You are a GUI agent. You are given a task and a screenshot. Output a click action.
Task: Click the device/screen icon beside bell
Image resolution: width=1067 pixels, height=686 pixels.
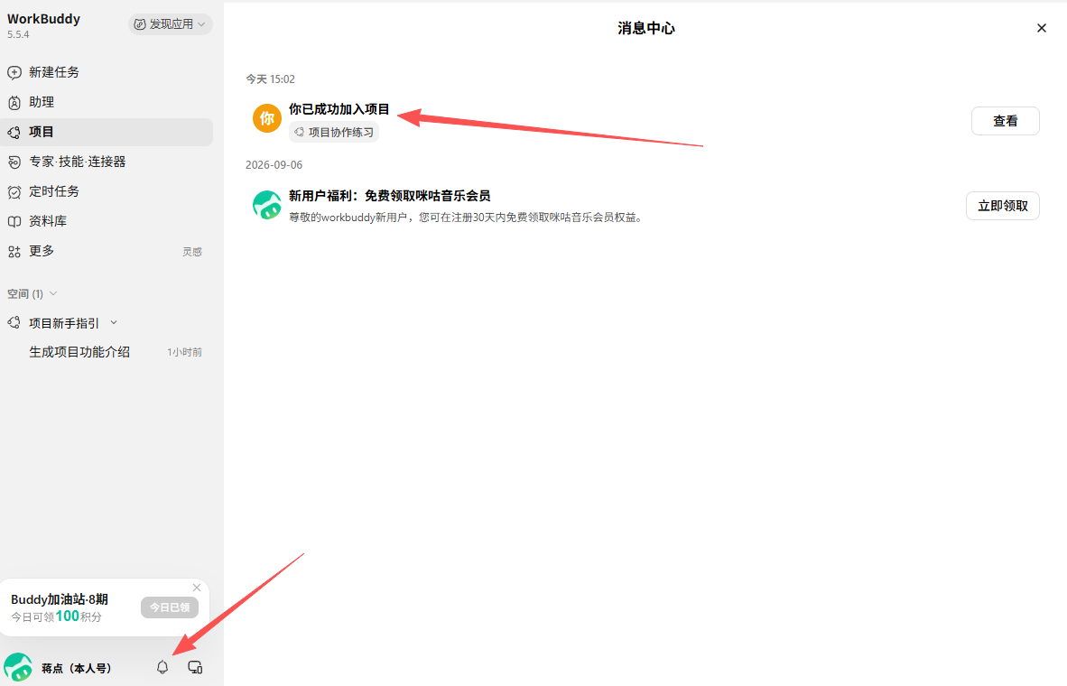(x=195, y=668)
